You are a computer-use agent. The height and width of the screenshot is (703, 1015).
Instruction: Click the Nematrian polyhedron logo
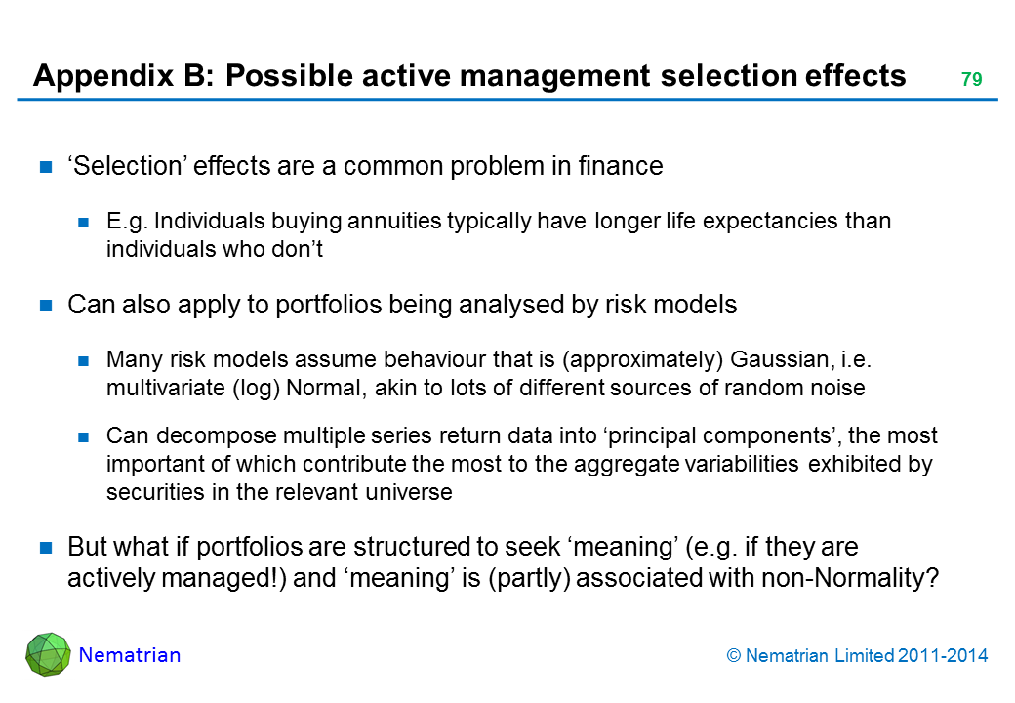(x=47, y=654)
